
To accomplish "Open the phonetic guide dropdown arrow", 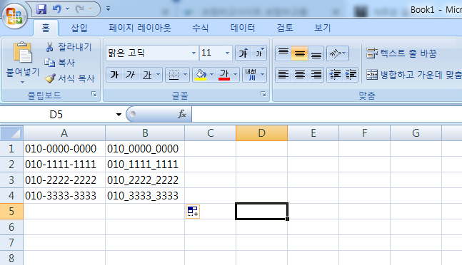I will 262,75.
